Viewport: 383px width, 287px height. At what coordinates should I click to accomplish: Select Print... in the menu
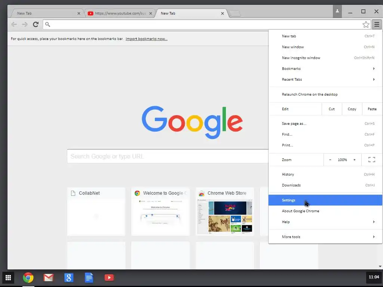tap(325, 145)
